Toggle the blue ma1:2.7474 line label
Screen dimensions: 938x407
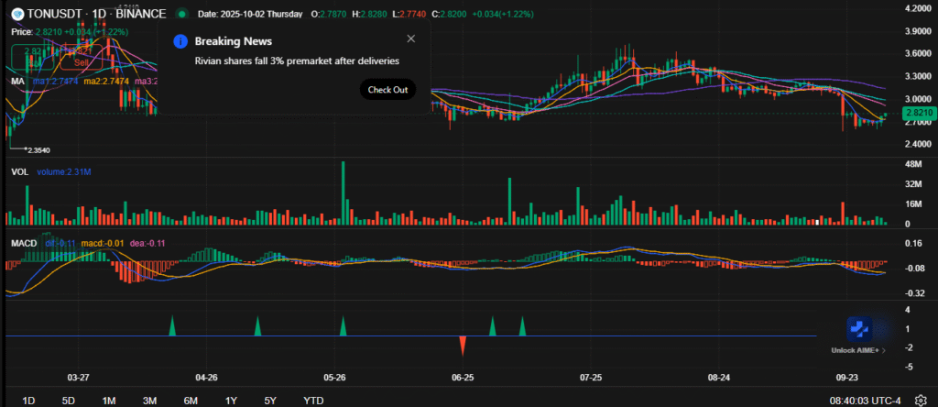[x=55, y=81]
